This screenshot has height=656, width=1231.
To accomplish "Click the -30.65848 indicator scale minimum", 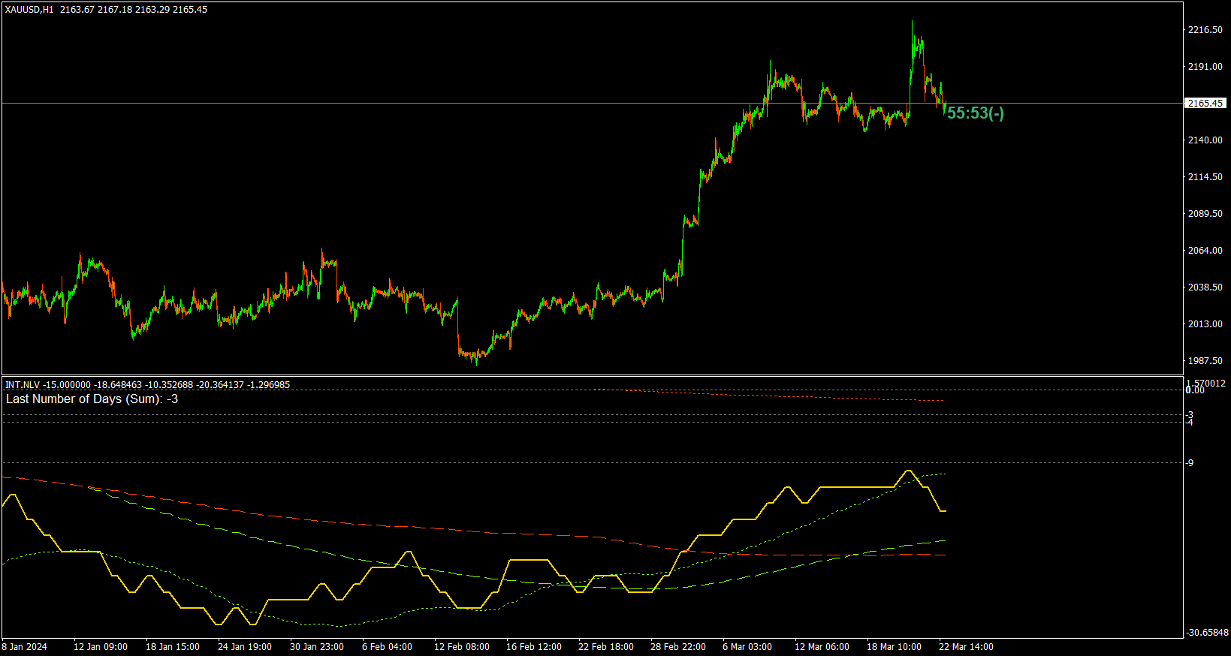I will tap(1207, 633).
